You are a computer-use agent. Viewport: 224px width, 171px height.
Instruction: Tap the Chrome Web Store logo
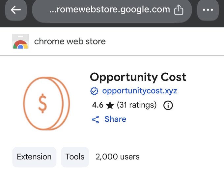(20, 41)
